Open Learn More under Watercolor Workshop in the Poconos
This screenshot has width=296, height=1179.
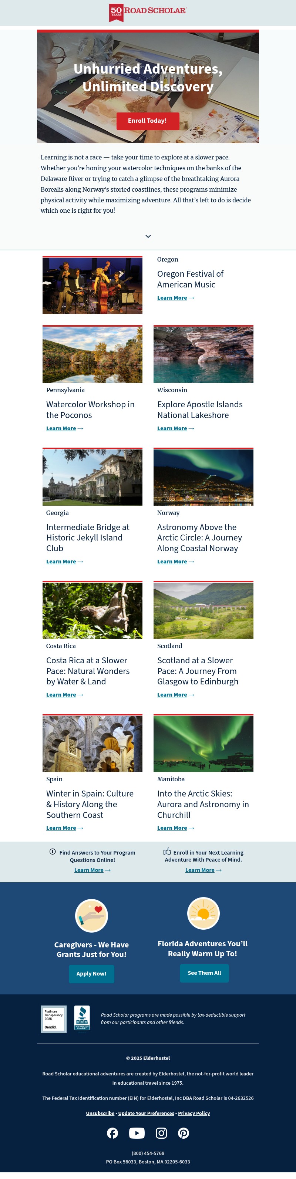61,428
